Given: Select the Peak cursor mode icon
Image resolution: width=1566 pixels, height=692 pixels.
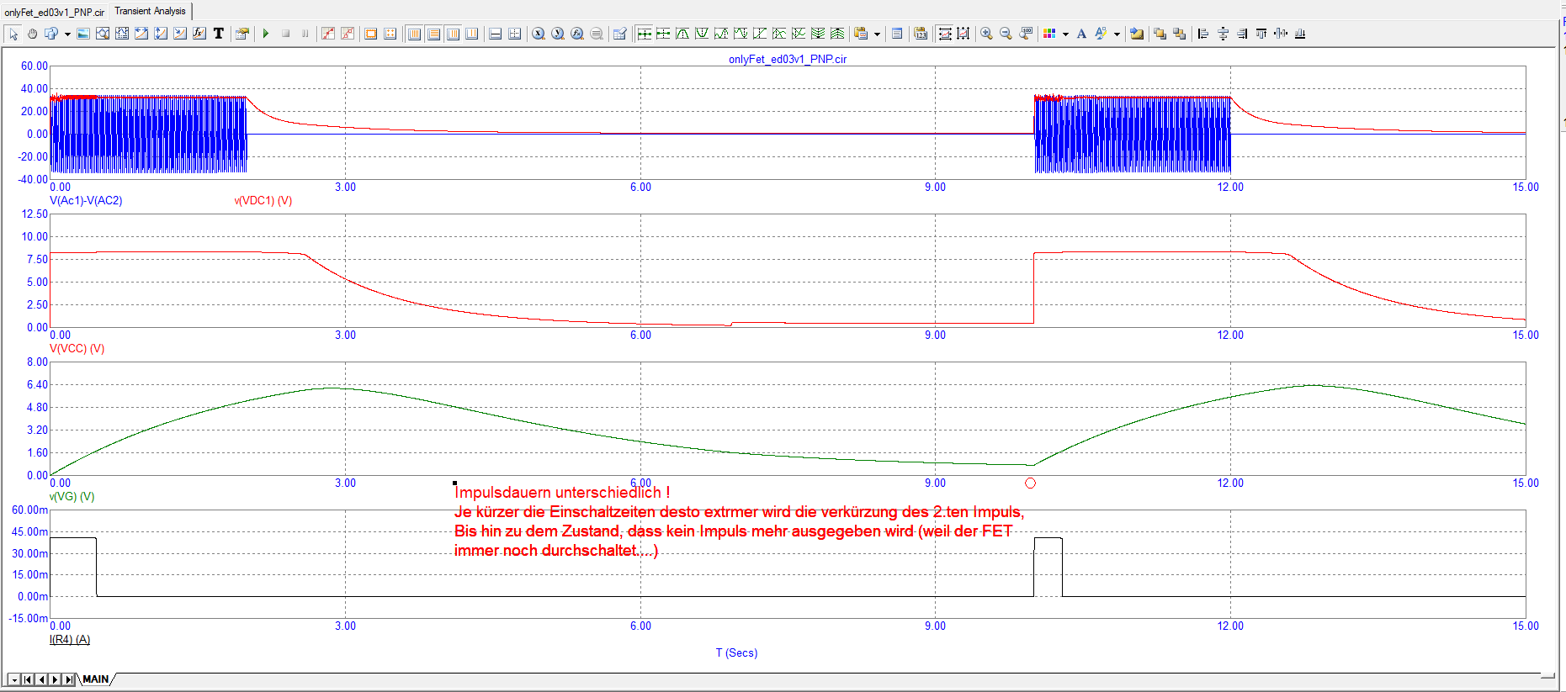Looking at the screenshot, I should click(682, 34).
